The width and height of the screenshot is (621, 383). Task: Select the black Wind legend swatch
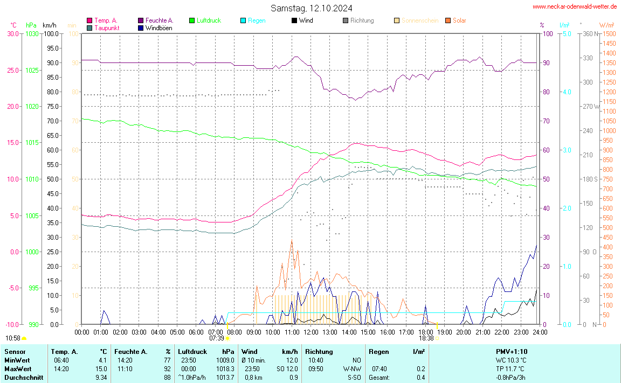(x=294, y=20)
